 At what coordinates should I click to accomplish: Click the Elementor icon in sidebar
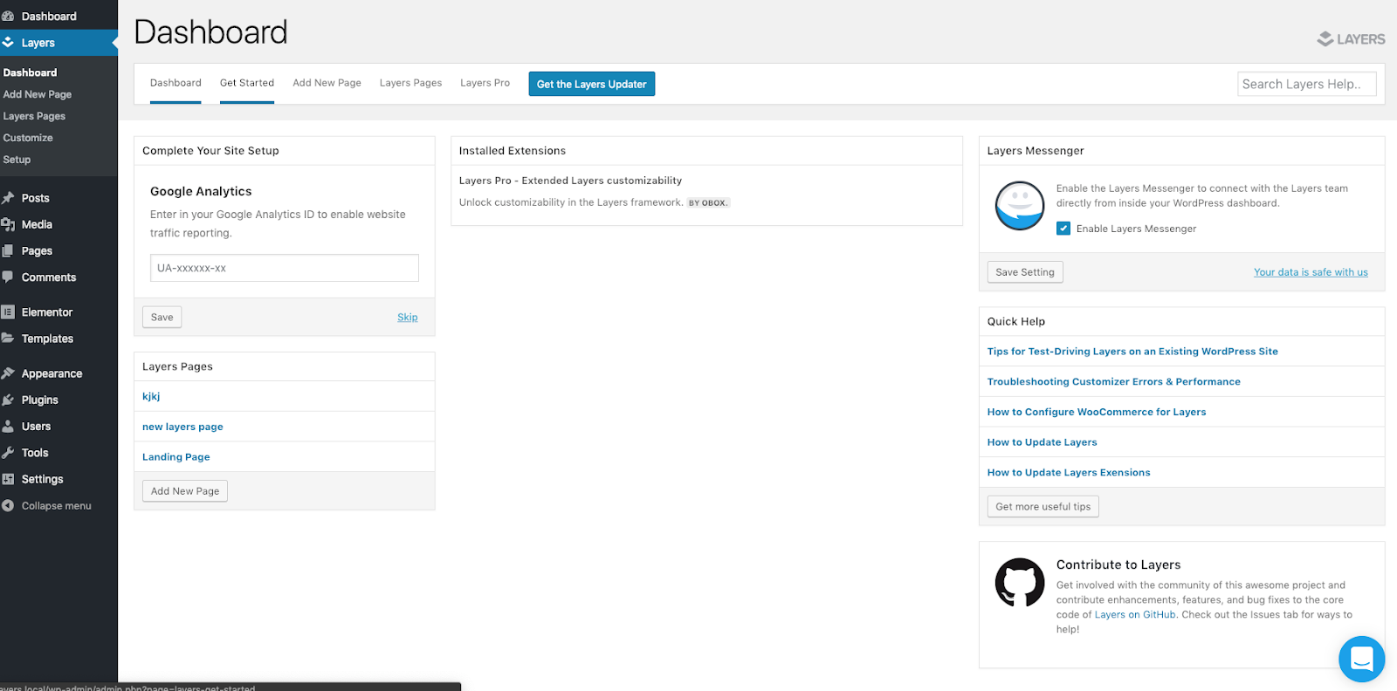9,312
